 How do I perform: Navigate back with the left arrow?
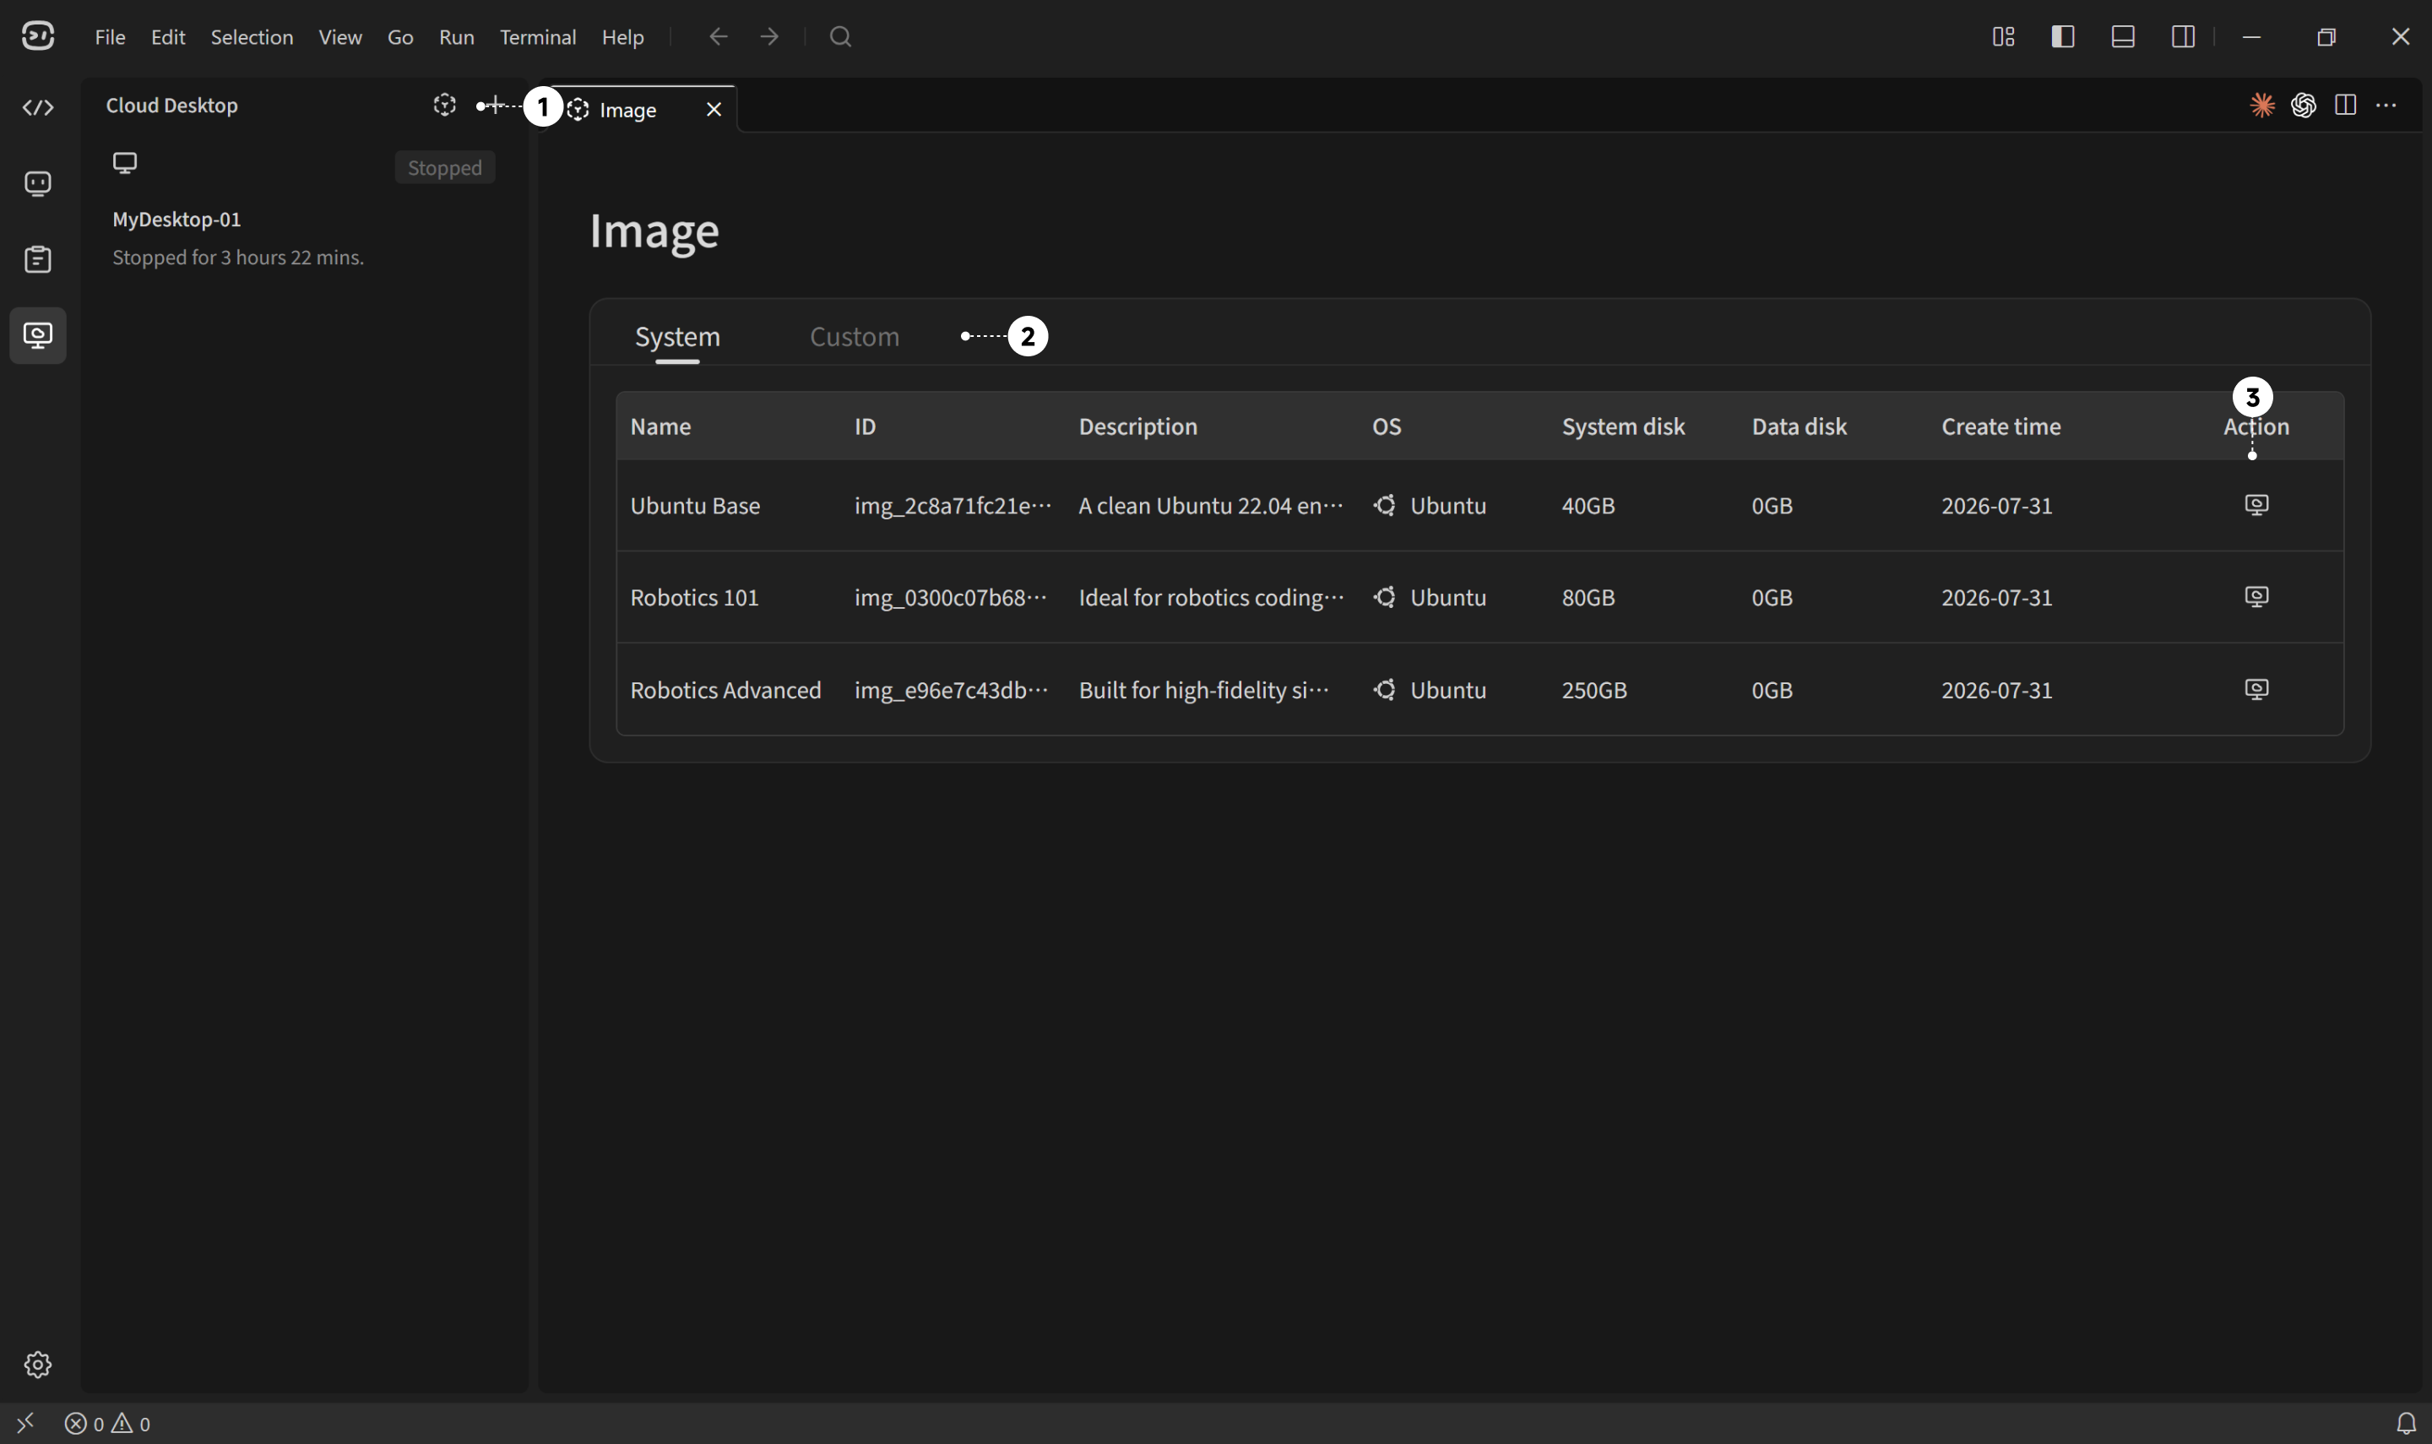pyautogui.click(x=718, y=37)
